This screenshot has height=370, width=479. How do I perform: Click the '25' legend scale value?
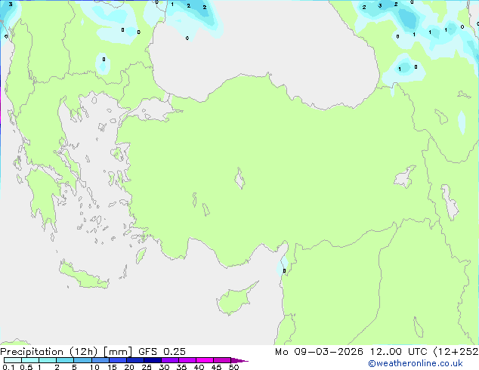tap(147, 367)
